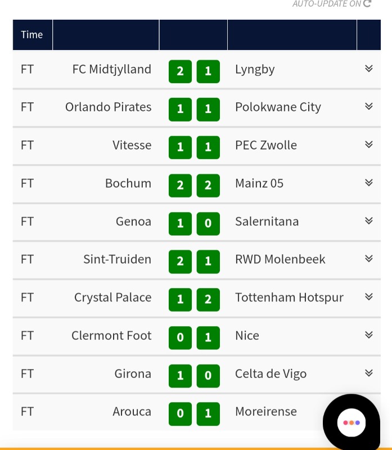Expand Orlando Pirates vs Polokwane City details
392x450 pixels.
point(368,106)
